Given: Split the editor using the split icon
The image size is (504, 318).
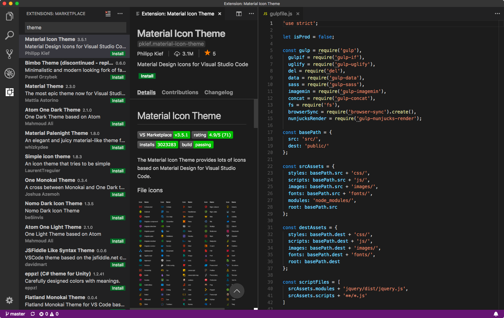Looking at the screenshot, I should (x=239, y=14).
